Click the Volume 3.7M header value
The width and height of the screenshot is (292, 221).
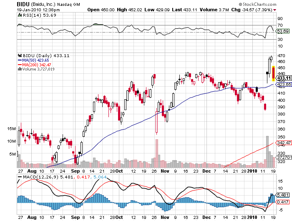(x=214, y=10)
